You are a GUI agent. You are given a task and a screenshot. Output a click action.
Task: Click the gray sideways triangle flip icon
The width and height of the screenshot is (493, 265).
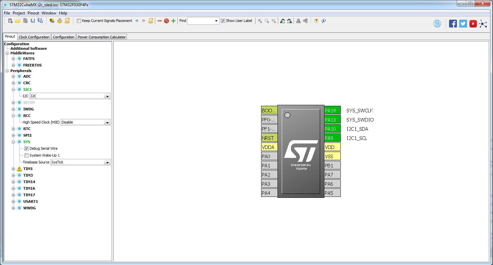tap(305, 21)
